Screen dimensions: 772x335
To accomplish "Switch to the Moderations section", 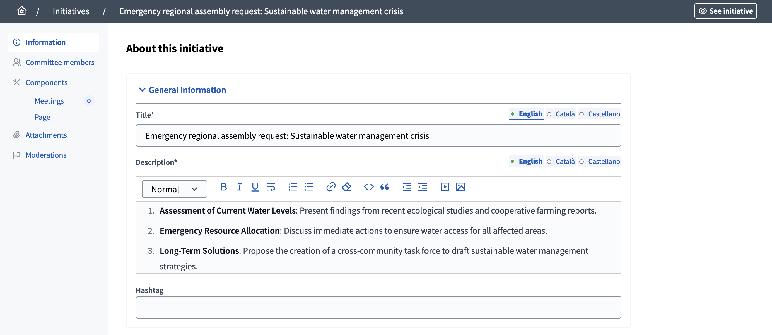I will pos(46,155).
